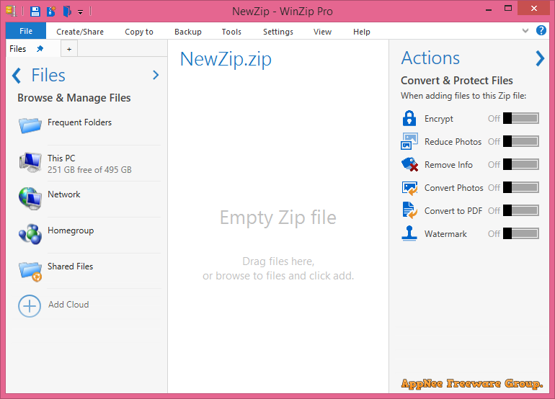Click the blue open-file quick-access toolbar icon

click(67, 12)
